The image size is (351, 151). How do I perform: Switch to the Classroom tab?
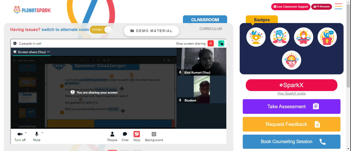coord(205,20)
